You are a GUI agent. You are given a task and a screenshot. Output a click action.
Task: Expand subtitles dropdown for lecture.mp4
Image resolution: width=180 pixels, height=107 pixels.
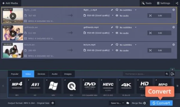[136, 45]
